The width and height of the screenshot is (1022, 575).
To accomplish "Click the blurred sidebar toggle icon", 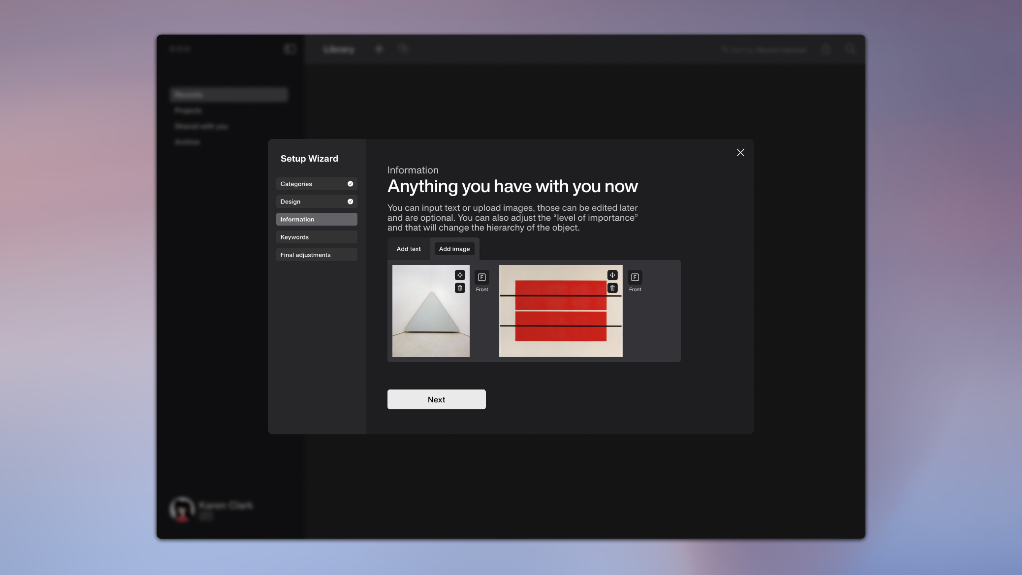I will click(290, 49).
